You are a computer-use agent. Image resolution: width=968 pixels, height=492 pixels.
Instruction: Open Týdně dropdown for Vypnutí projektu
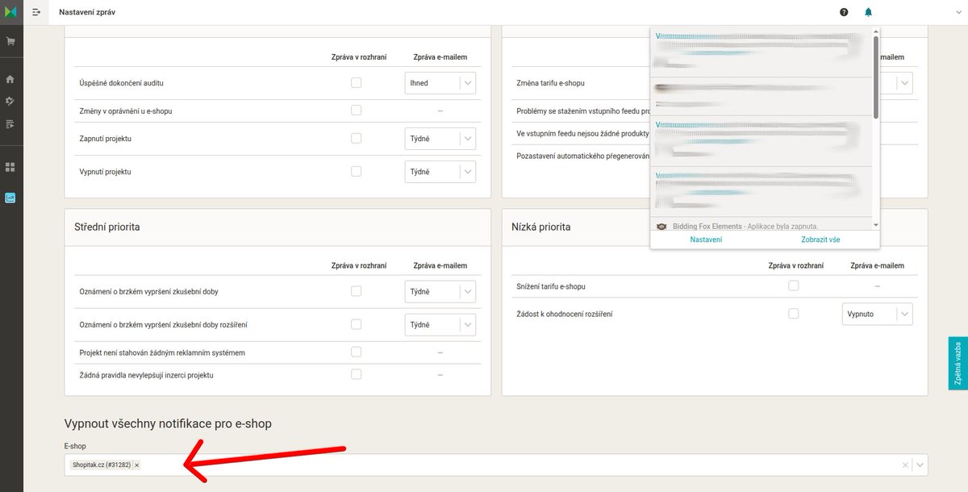tap(440, 172)
